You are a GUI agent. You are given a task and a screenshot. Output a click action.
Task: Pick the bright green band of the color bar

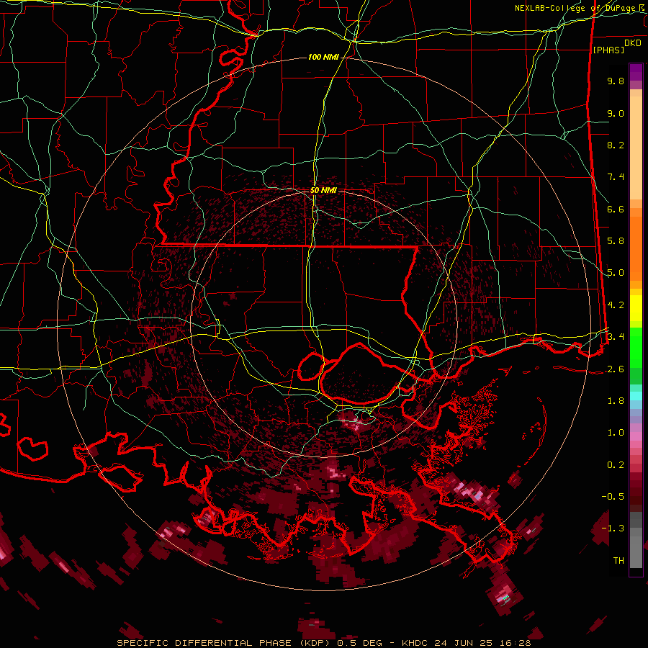point(636,347)
